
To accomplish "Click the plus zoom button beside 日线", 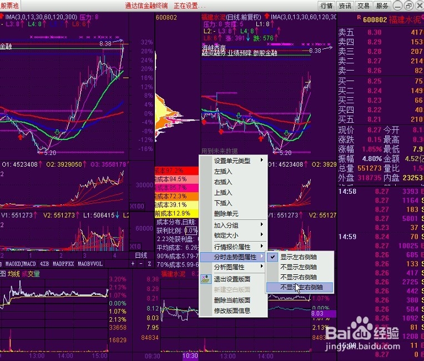I will 133,264.
